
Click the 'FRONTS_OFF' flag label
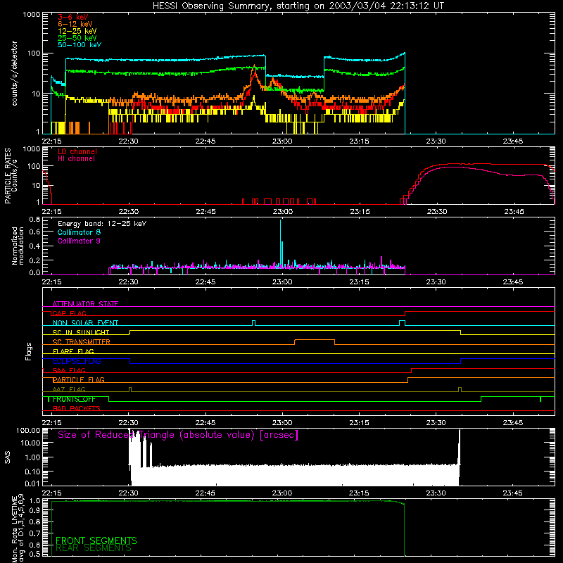tap(74, 399)
